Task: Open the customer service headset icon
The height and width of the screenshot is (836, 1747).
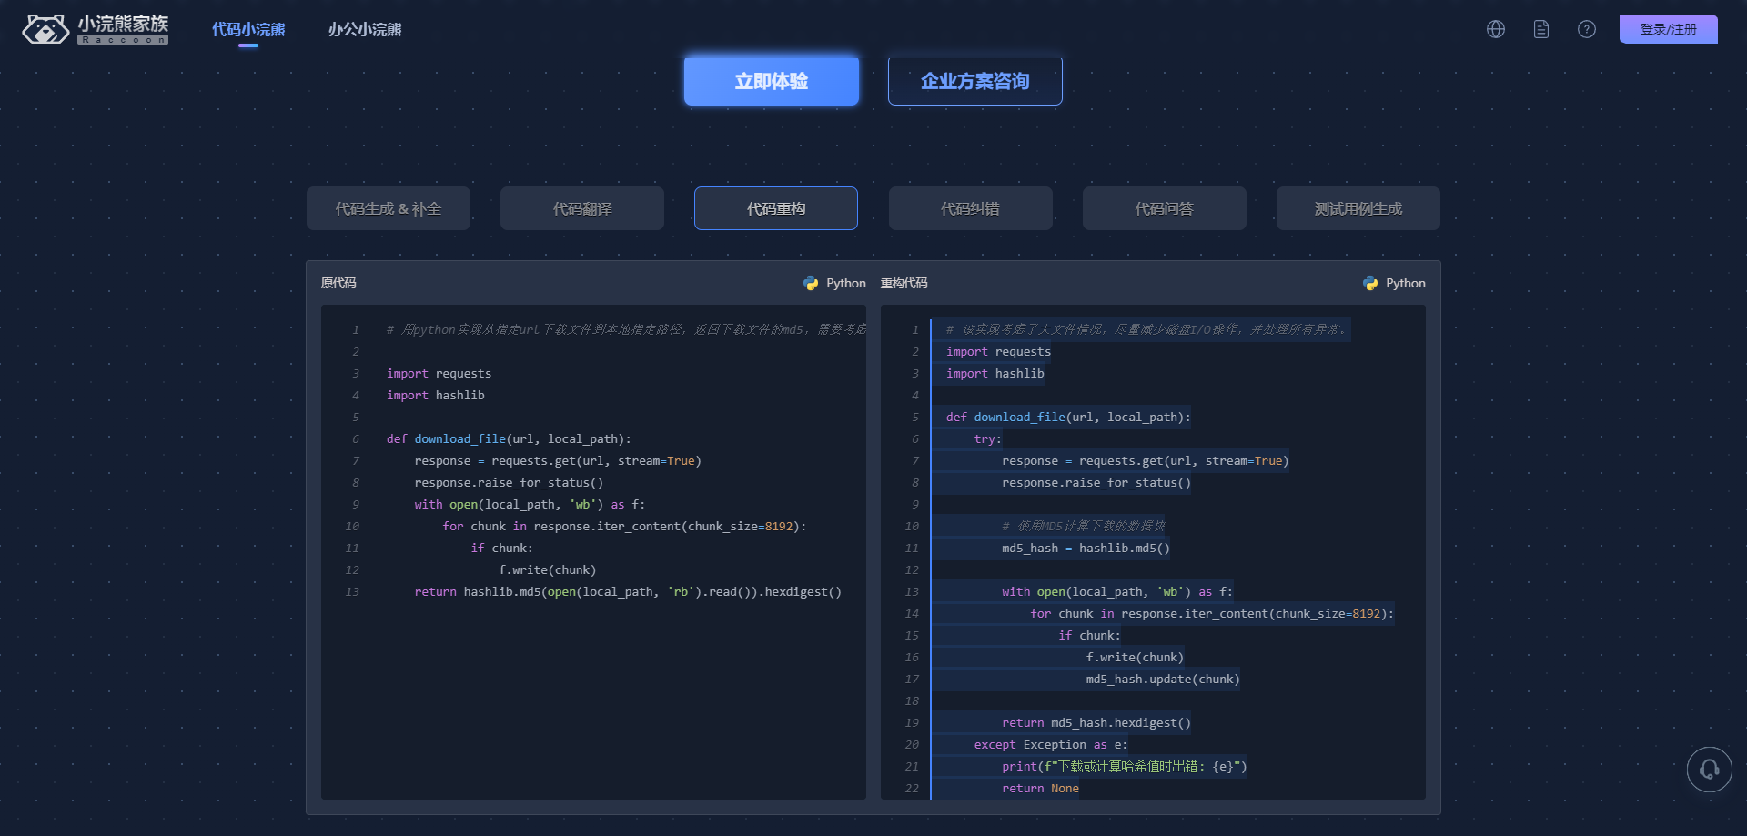Action: tap(1709, 770)
